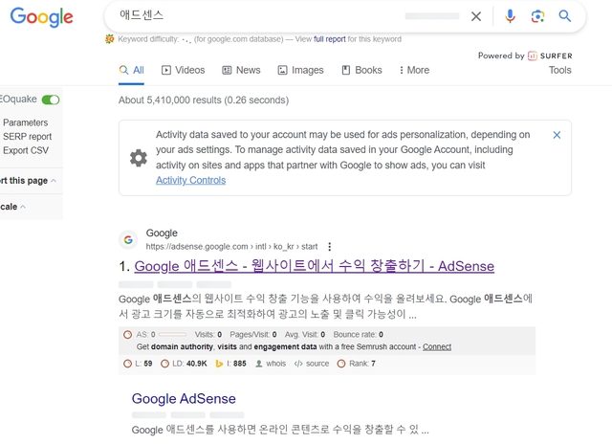Click the LD: 40.9K metric
612x444 pixels.
[184, 364]
